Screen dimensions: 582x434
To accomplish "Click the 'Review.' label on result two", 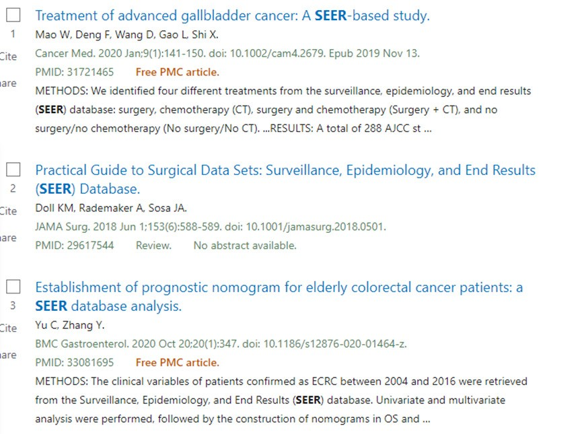I will pos(153,246).
